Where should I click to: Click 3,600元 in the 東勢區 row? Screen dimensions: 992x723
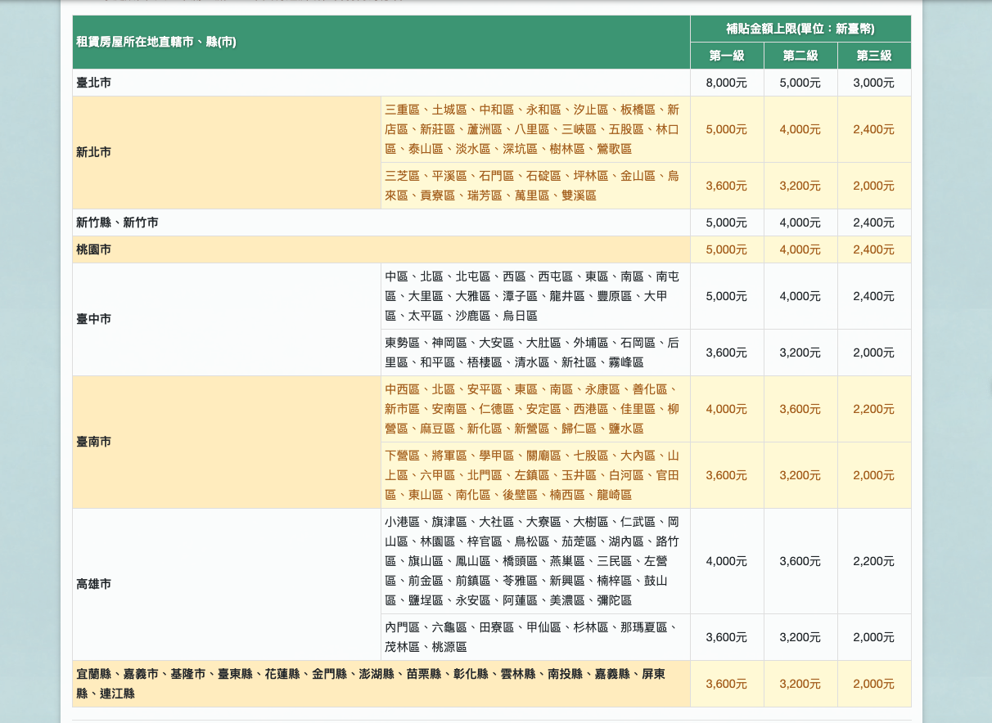727,353
